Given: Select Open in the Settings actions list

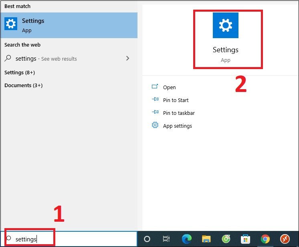Looking at the screenshot, I should coord(169,87).
